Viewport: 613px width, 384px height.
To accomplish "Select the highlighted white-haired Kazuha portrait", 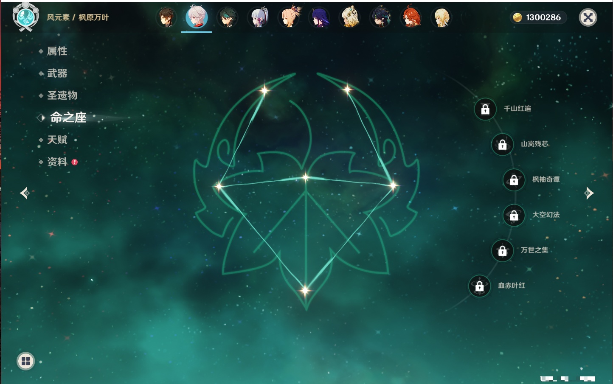I will pos(197,17).
